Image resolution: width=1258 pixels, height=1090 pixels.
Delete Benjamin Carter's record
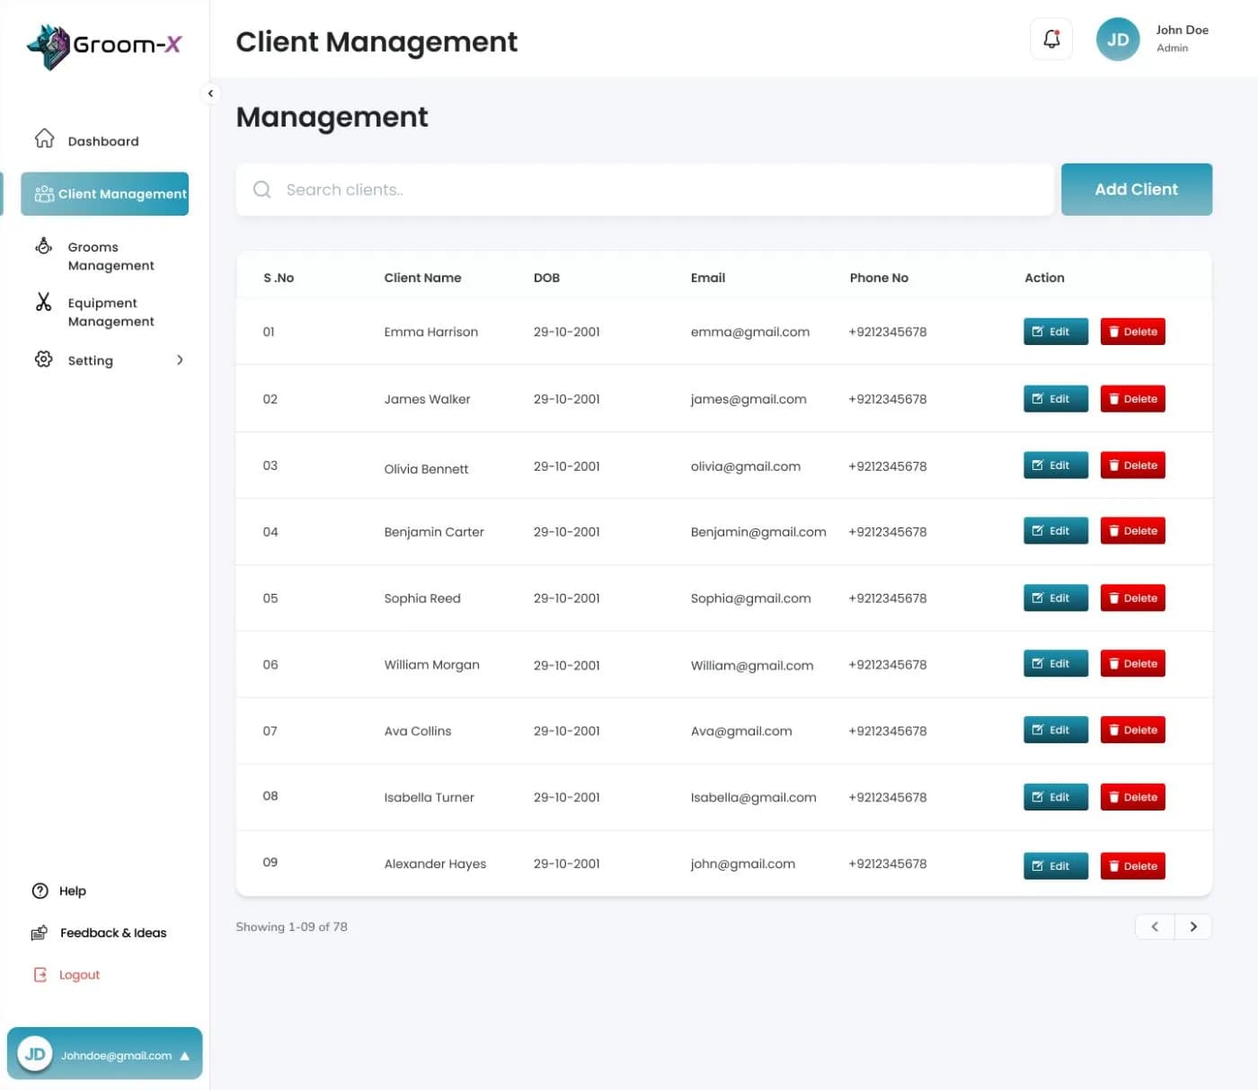(x=1133, y=531)
